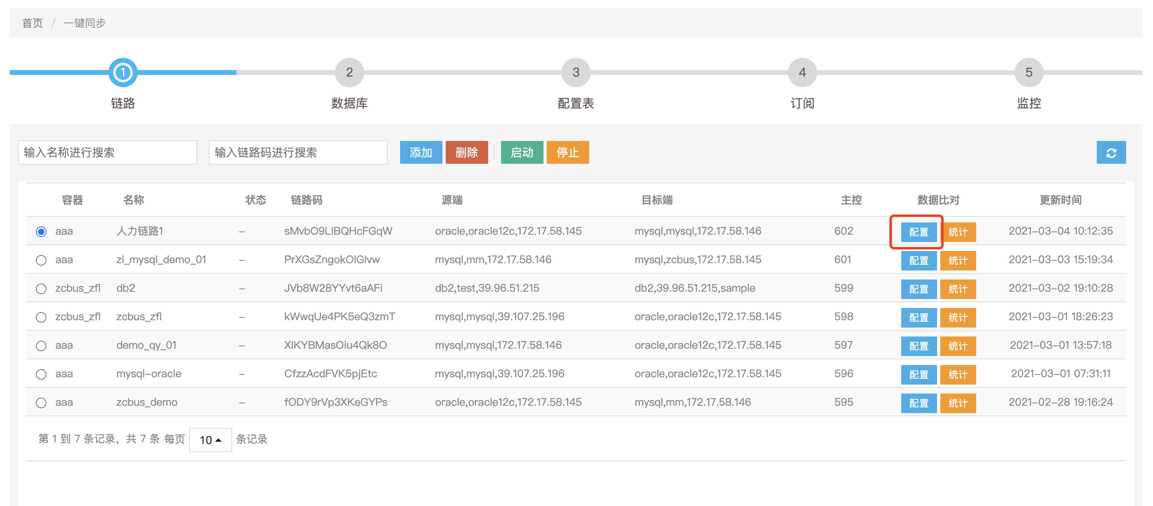Click the blue 添加 button
1153x506 pixels.
pyautogui.click(x=420, y=153)
